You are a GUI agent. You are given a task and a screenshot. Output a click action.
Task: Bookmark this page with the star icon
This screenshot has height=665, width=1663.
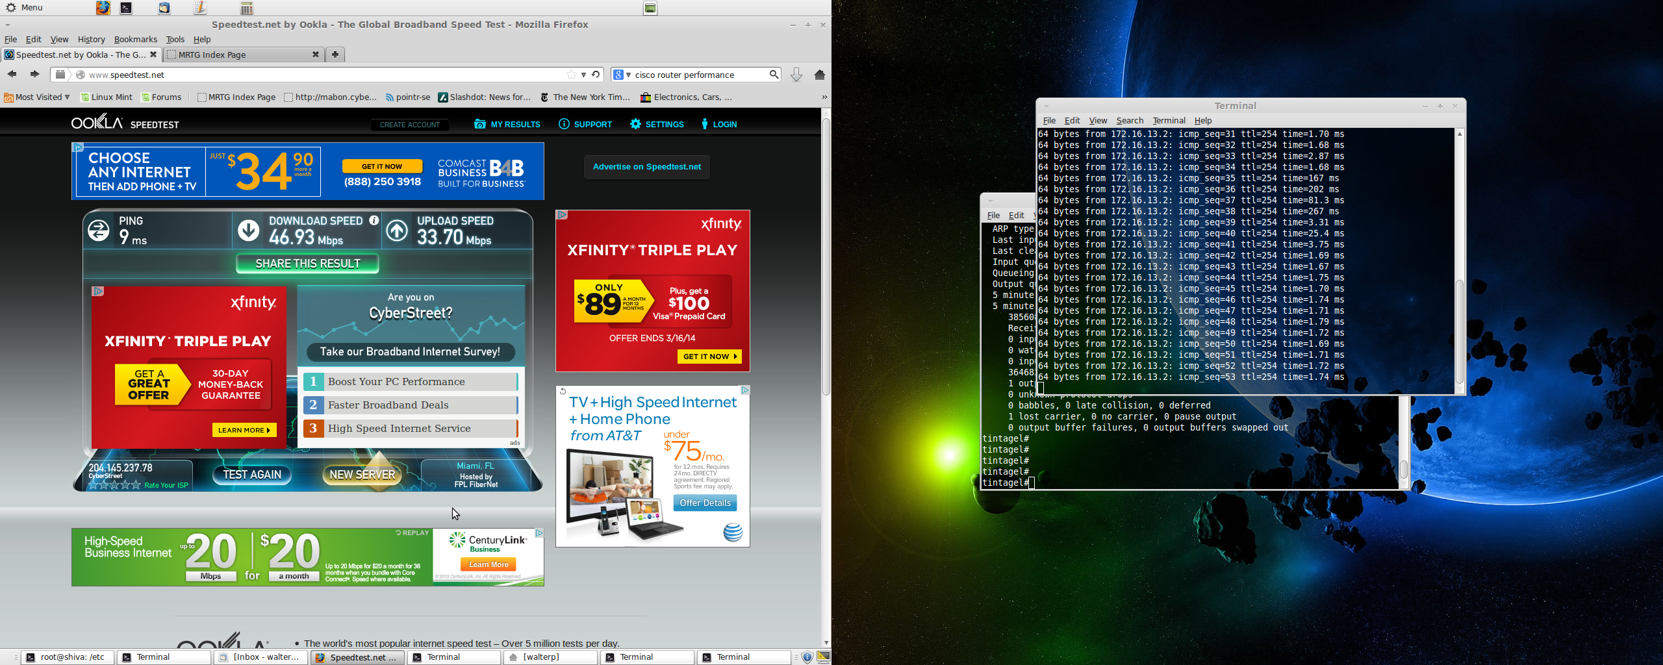571,75
